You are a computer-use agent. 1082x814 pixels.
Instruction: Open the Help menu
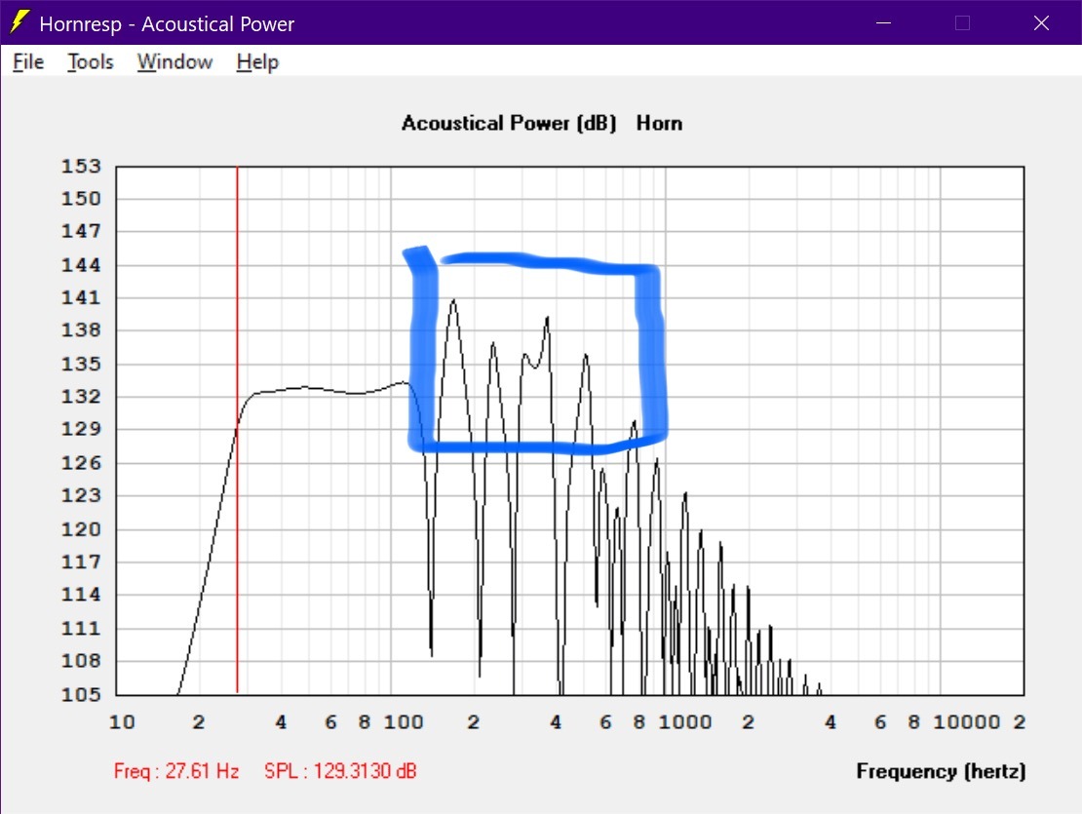point(257,62)
